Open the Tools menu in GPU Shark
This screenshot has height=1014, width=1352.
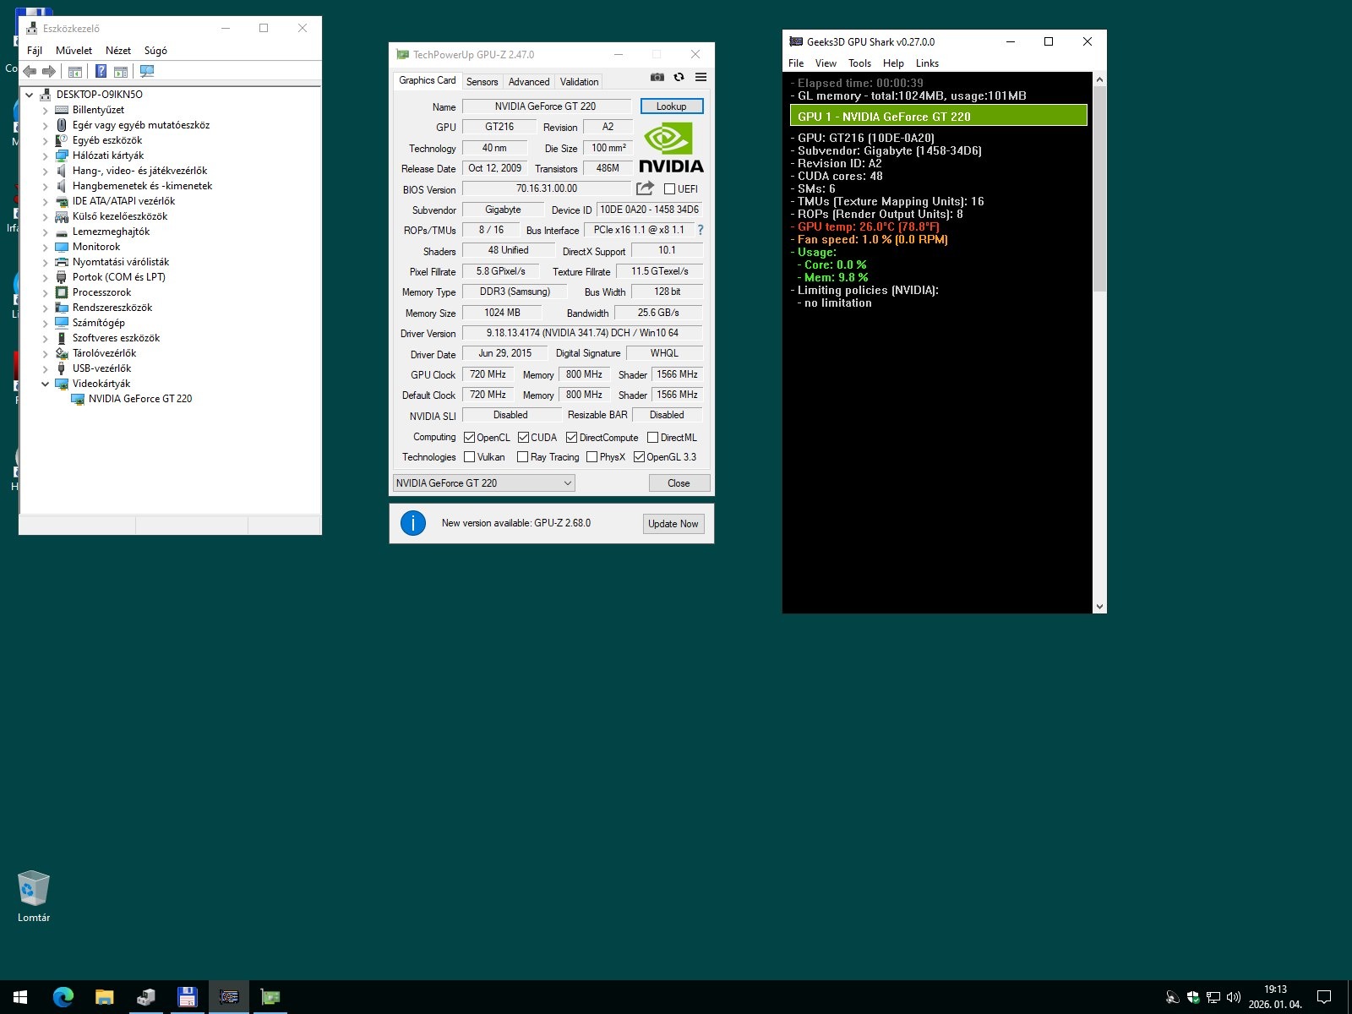point(859,63)
